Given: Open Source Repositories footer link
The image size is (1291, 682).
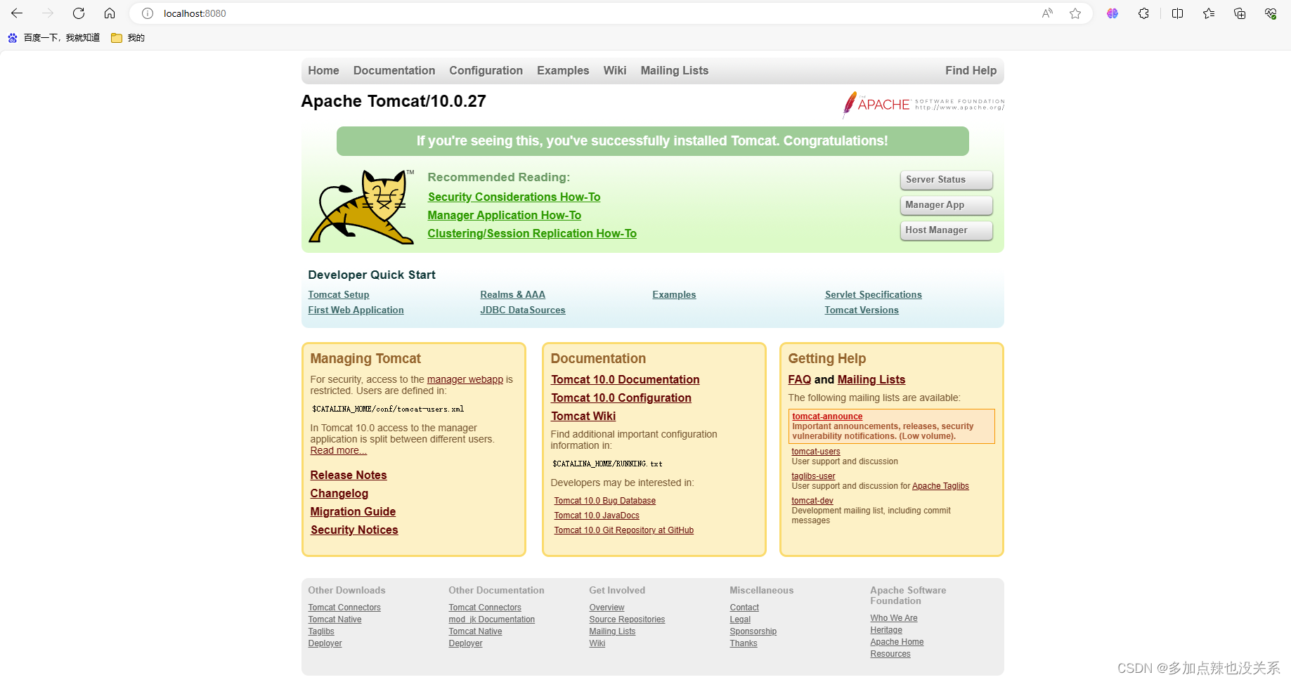Looking at the screenshot, I should (627, 619).
